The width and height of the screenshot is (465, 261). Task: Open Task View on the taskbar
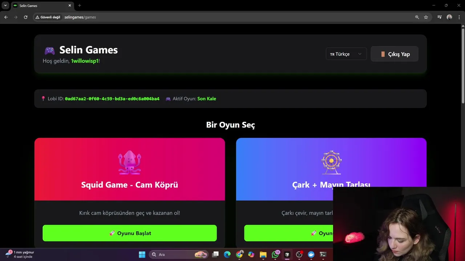pyautogui.click(x=215, y=254)
